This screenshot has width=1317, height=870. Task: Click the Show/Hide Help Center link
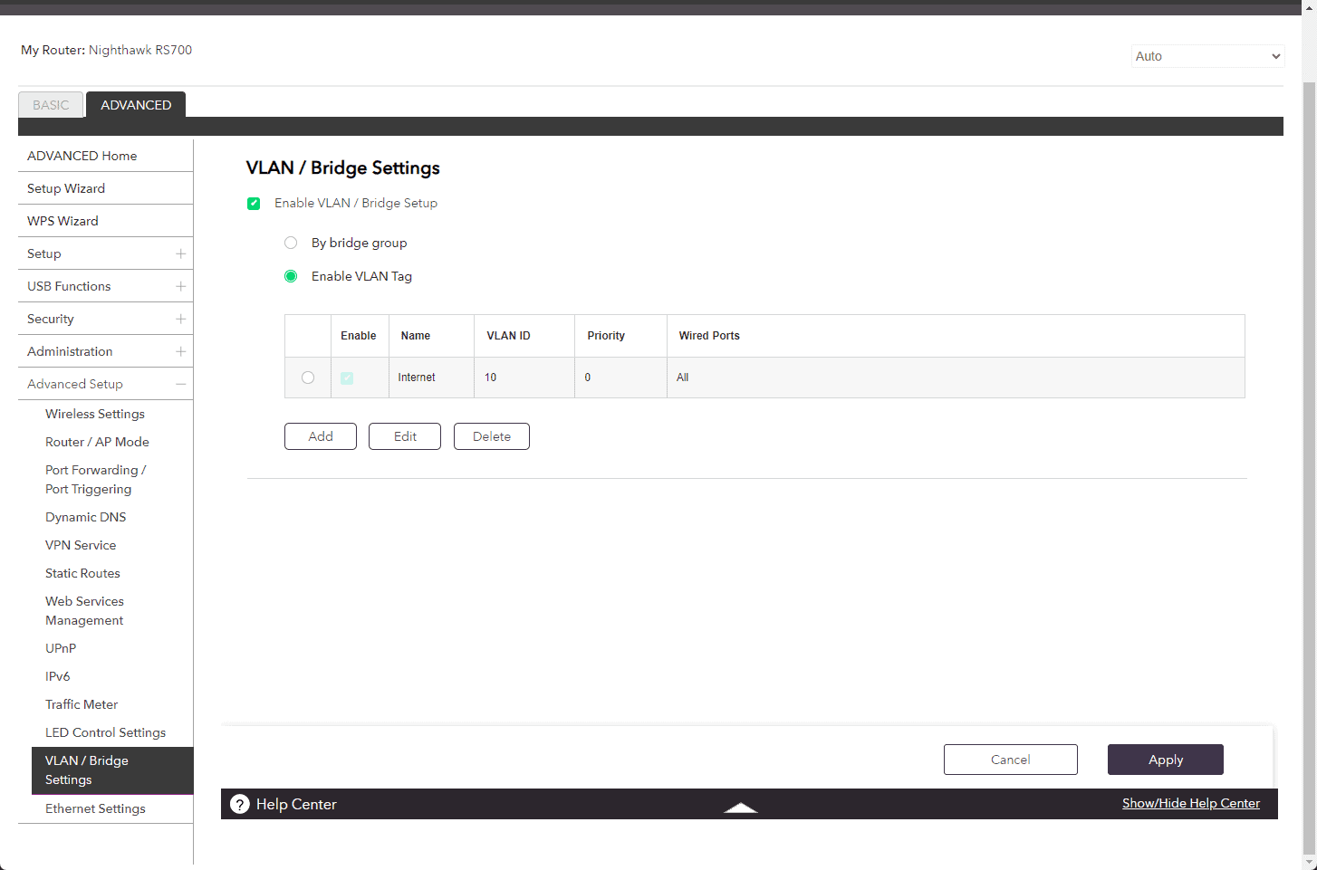(x=1190, y=803)
